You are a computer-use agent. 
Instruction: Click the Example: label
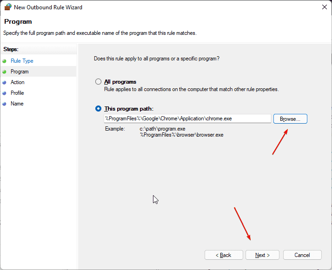[x=115, y=129]
